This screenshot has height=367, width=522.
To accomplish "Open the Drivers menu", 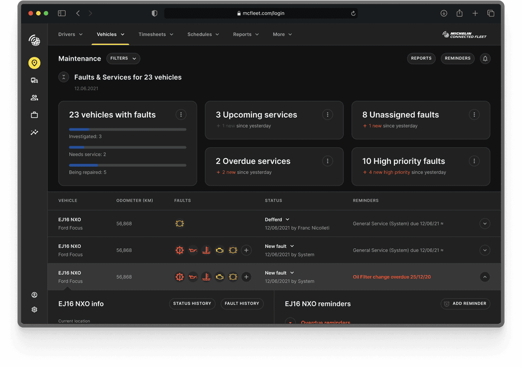I will (x=70, y=34).
